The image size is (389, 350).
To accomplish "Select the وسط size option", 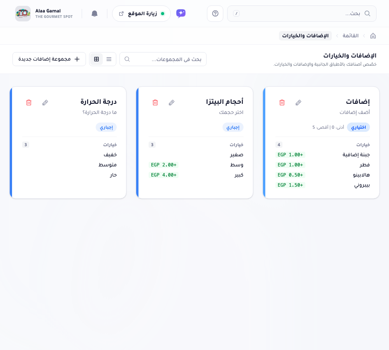I will 237,165.
